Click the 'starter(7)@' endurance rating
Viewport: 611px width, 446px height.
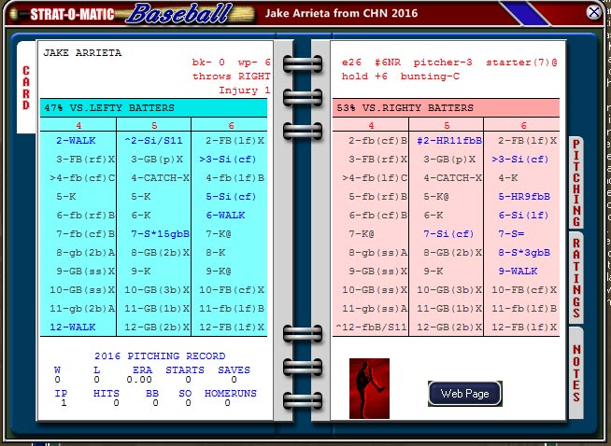click(x=521, y=63)
